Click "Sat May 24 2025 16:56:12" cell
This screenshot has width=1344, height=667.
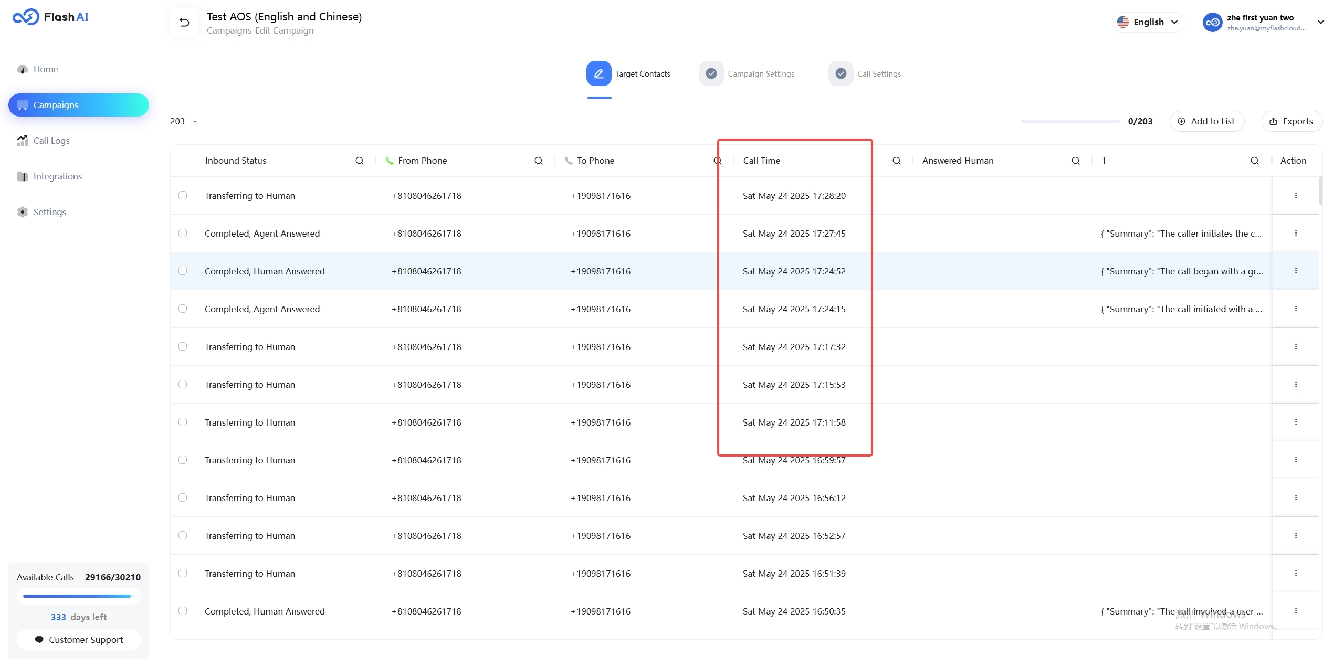tap(794, 498)
